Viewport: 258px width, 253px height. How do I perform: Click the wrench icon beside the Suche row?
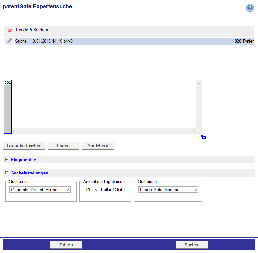tap(9, 41)
